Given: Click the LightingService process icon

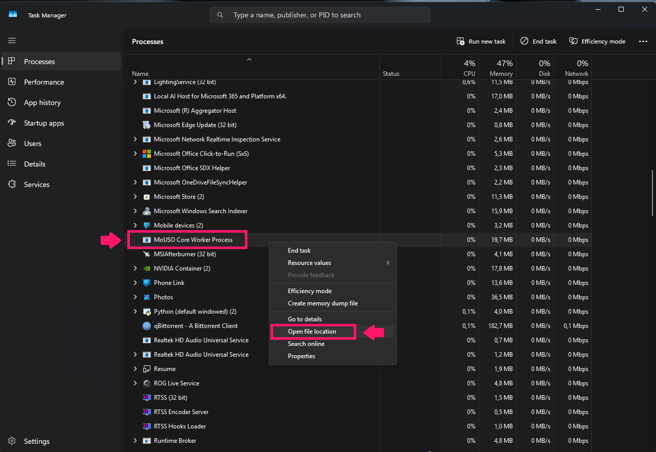Looking at the screenshot, I should 146,82.
